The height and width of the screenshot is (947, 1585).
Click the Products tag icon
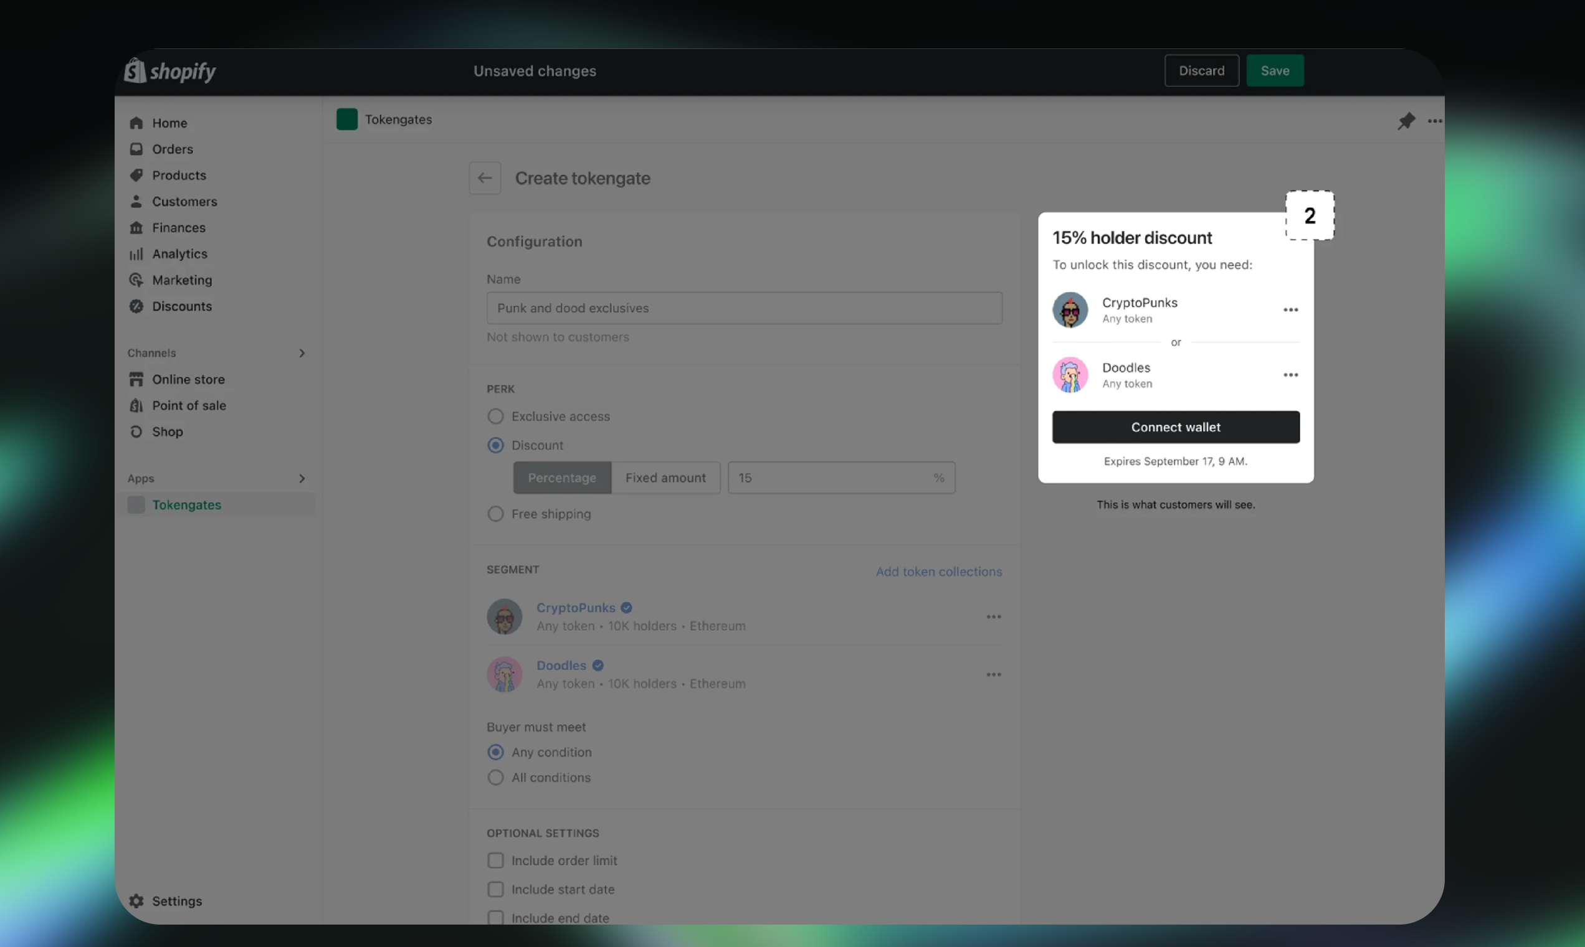click(136, 175)
